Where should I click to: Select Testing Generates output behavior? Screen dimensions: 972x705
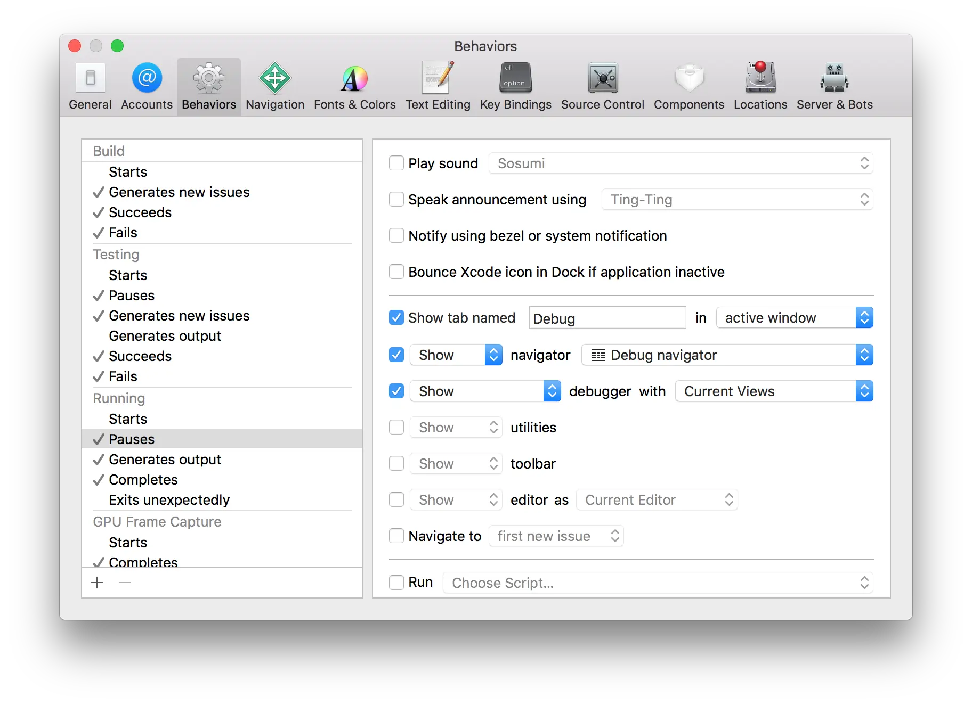tap(222, 336)
